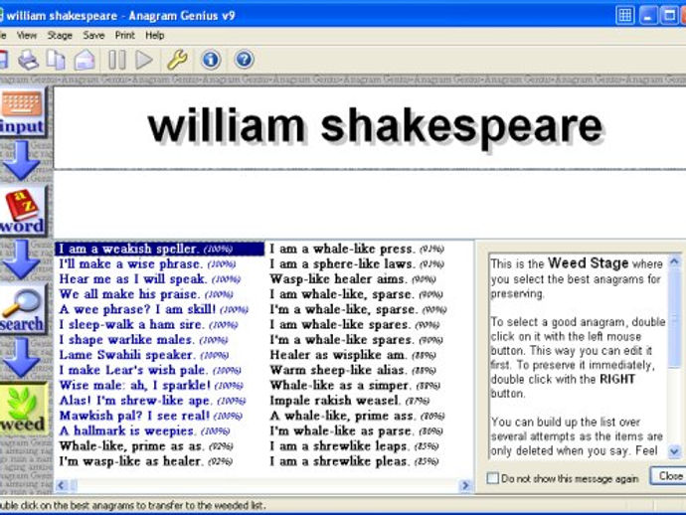Select 'I'm whale-like as parse.'
This screenshot has width=686, height=515.
coord(356,431)
